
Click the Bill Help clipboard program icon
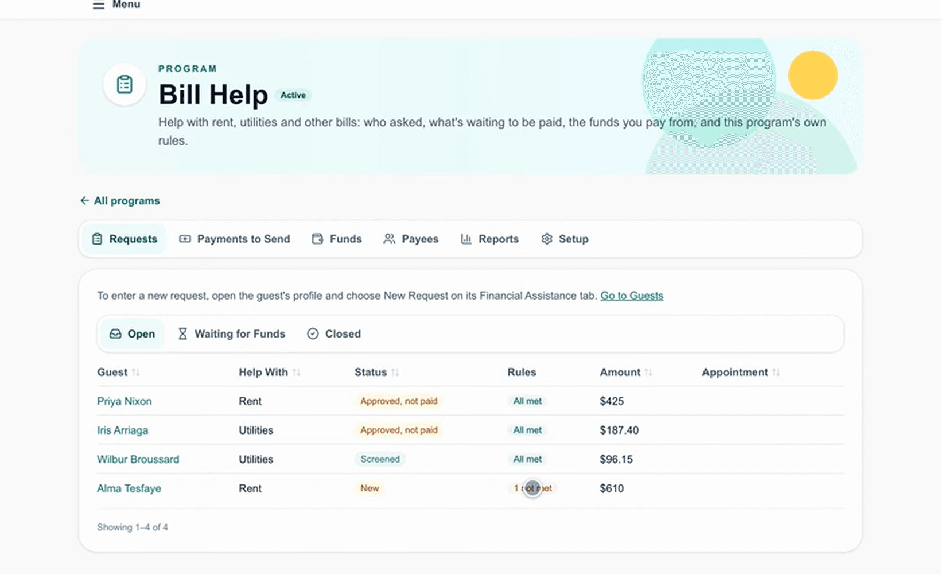(125, 84)
